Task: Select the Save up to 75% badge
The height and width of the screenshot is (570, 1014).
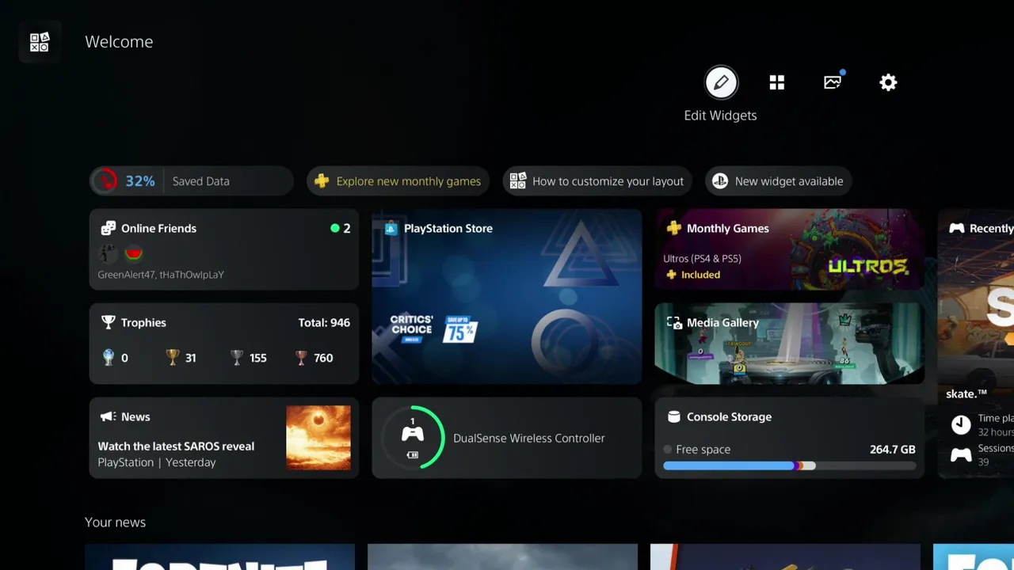Action: click(459, 328)
